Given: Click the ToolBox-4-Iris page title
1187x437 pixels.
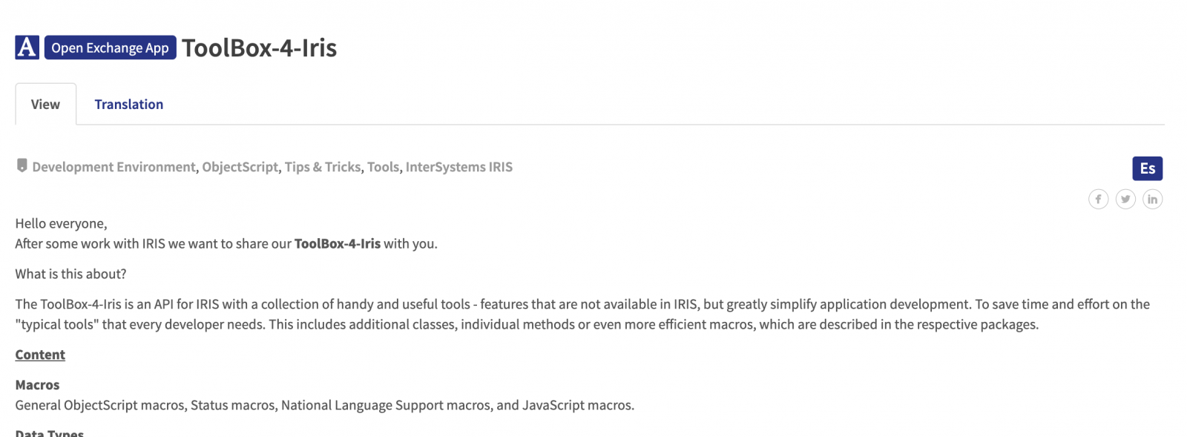Looking at the screenshot, I should click(x=260, y=47).
